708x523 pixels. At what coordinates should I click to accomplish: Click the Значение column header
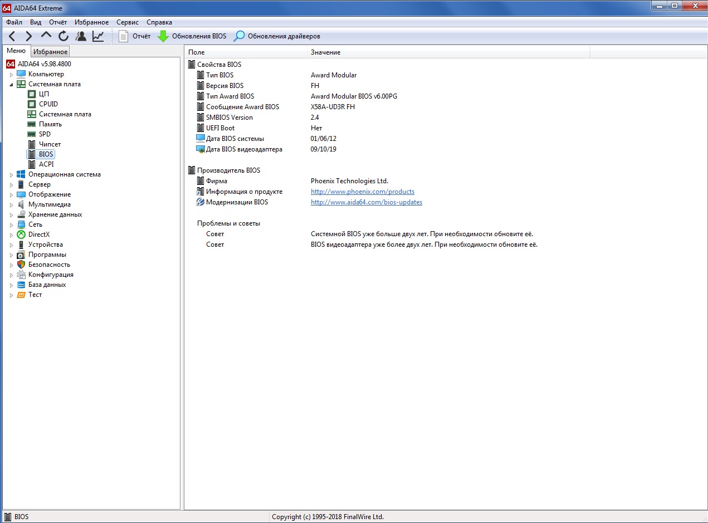(x=325, y=52)
